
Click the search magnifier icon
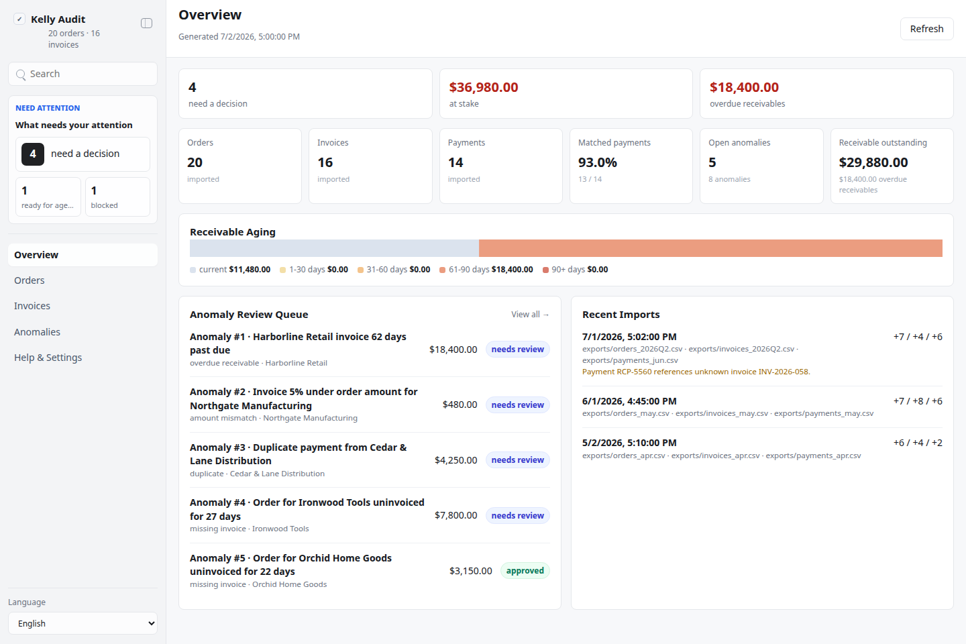(x=21, y=74)
